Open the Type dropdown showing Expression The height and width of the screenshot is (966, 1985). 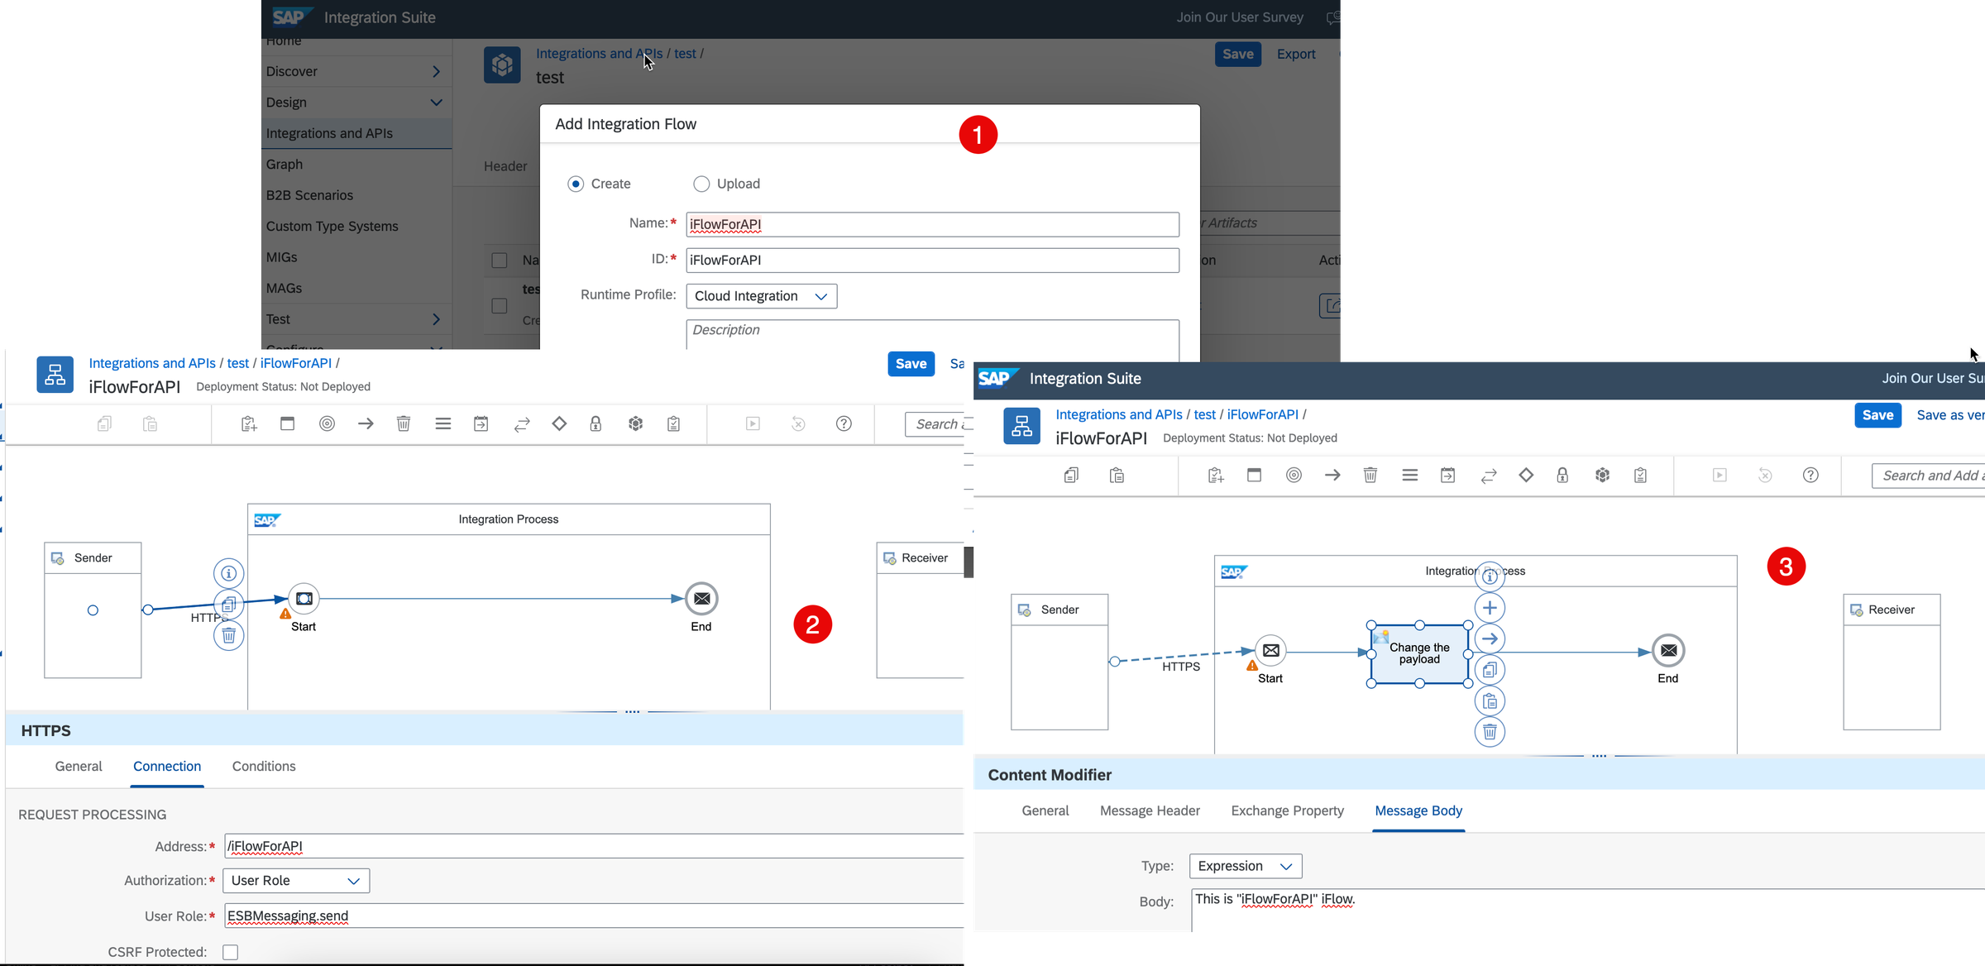[1245, 866]
